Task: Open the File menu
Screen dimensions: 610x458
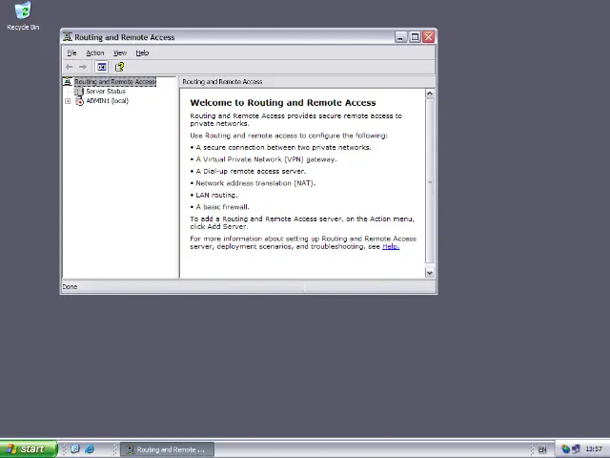Action: coord(72,53)
